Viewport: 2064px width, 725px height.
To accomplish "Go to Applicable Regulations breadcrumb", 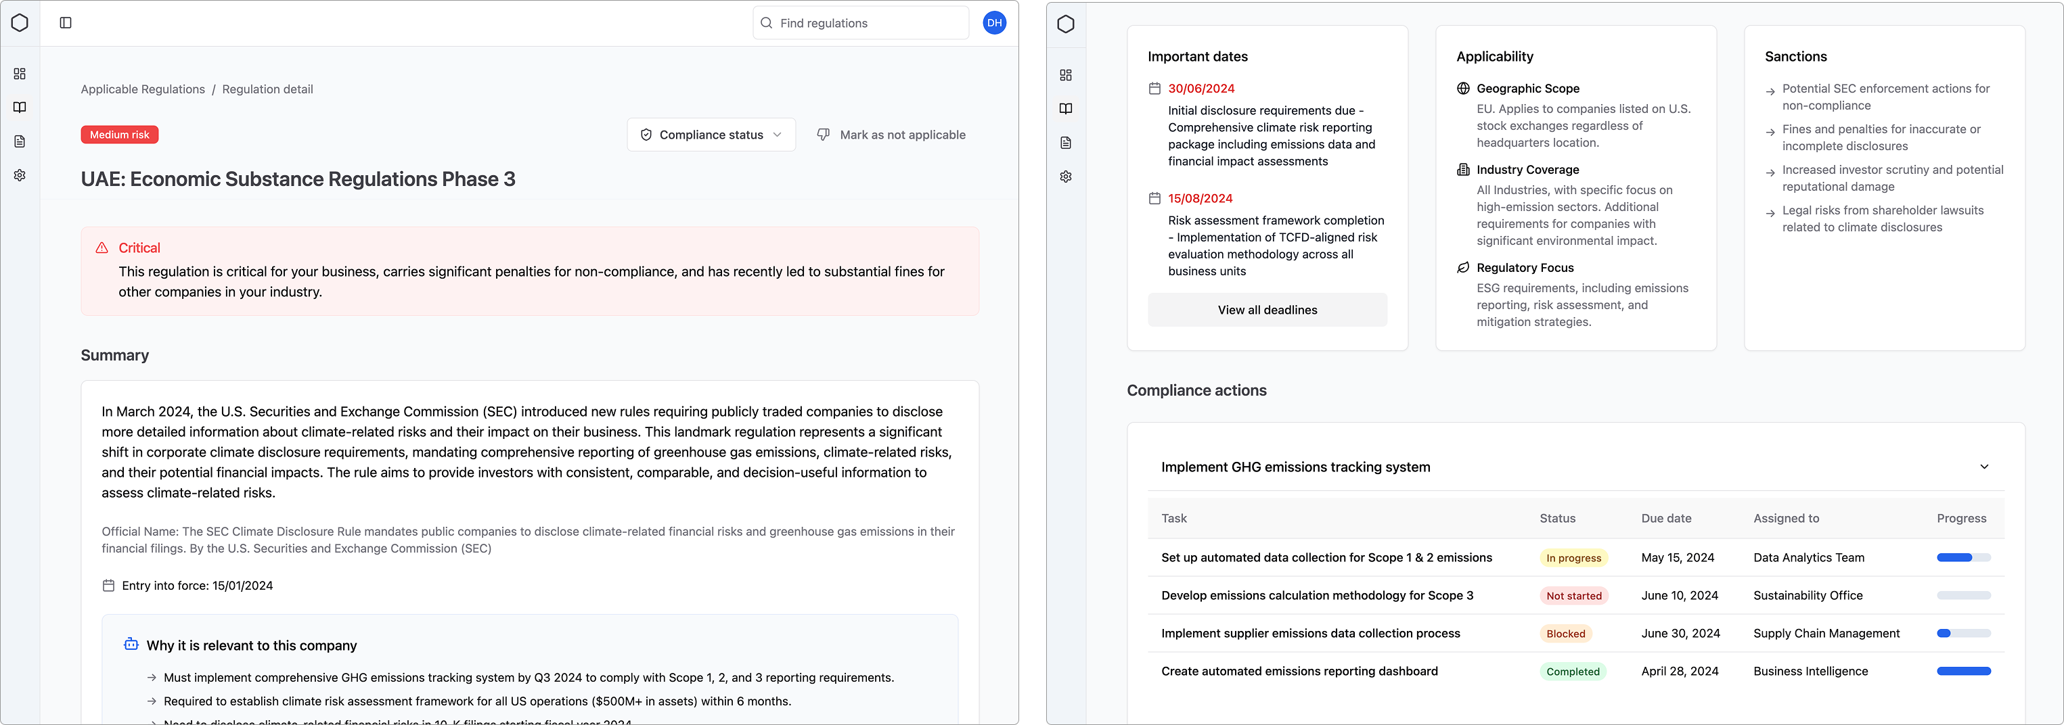I will pyautogui.click(x=143, y=89).
